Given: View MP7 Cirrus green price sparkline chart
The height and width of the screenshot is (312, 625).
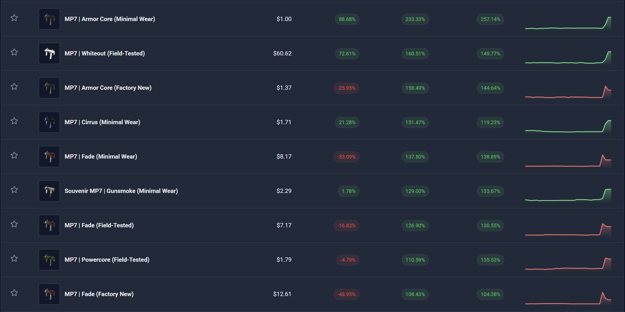Looking at the screenshot, I should (x=568, y=126).
